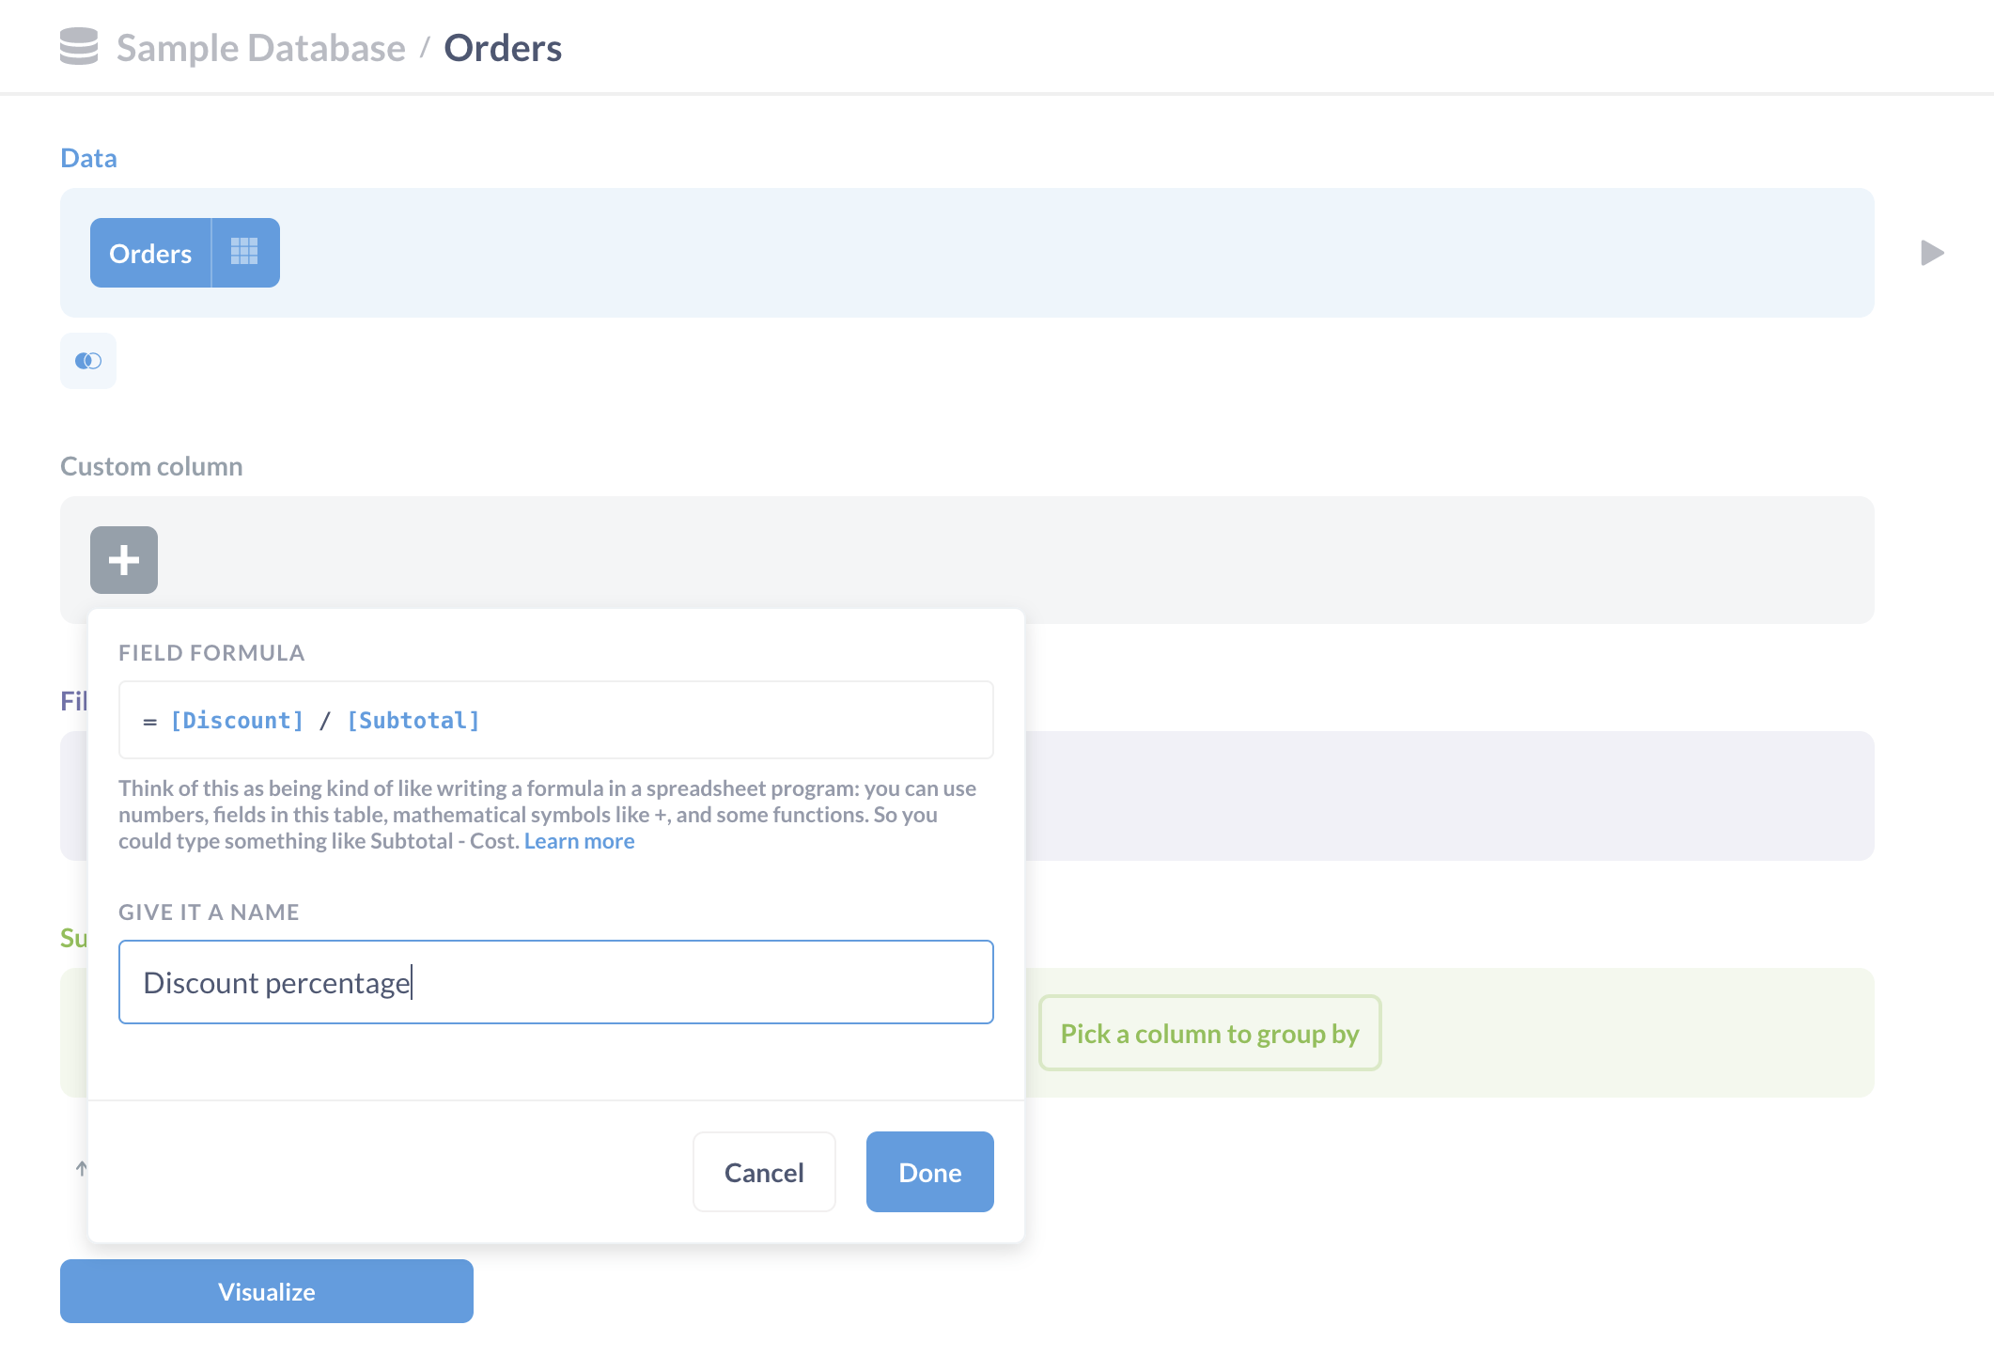This screenshot has width=1994, height=1372.
Task: Click the Visualize button at bottom
Action: coord(264,1290)
